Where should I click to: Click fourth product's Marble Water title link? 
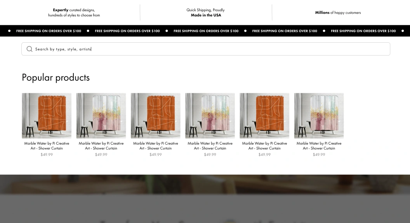click(x=210, y=146)
